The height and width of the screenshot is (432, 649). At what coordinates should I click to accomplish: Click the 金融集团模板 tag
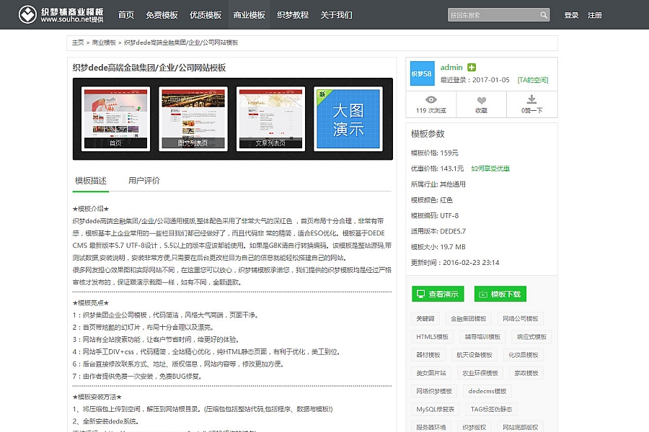[x=469, y=319]
